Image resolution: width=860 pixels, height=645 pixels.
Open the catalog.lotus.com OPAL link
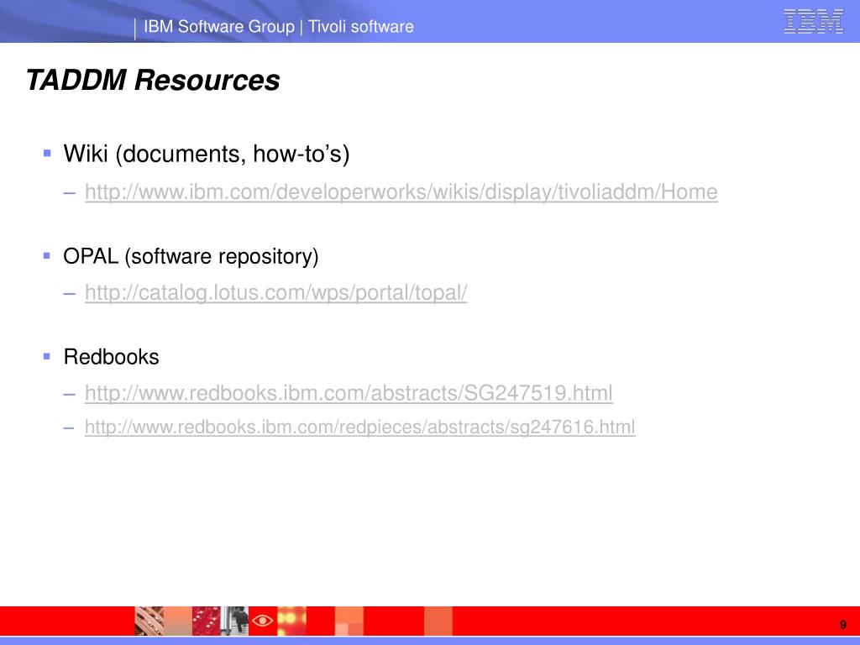point(275,292)
